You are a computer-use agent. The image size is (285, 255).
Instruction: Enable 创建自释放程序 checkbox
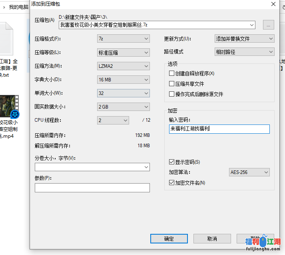[x=172, y=73]
